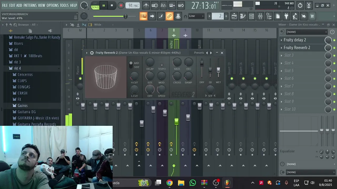Open the Mixer view icon
This screenshot has width=337, height=189.
260,16
